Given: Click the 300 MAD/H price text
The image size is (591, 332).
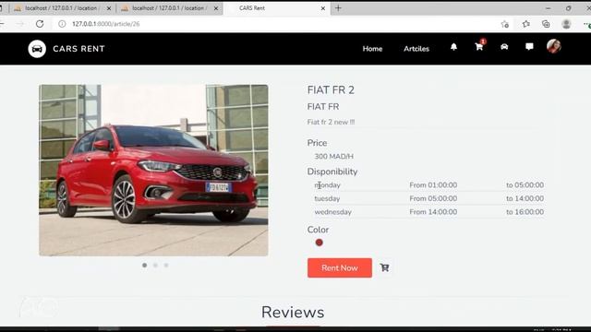Looking at the screenshot, I should click(334, 156).
